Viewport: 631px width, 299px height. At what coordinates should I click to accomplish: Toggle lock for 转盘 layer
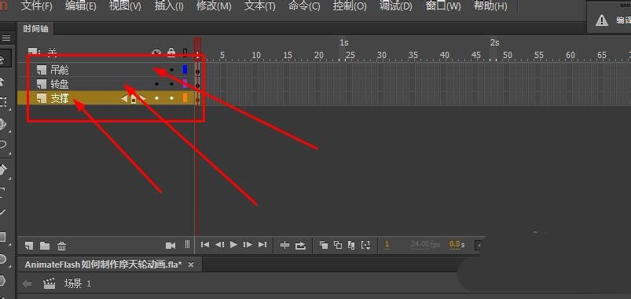click(x=172, y=84)
